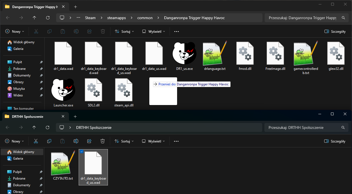Open Wyświetl dropdown in DRTHH Spolszczenie window

point(153,141)
